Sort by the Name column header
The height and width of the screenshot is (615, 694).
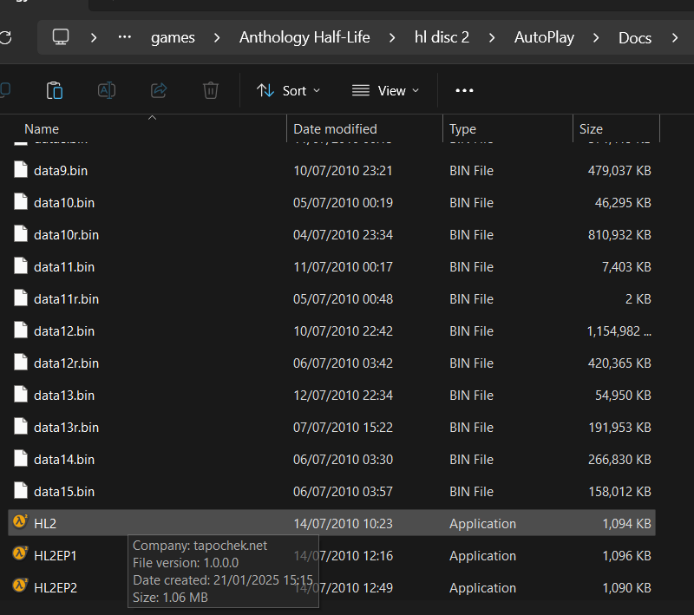click(x=42, y=128)
